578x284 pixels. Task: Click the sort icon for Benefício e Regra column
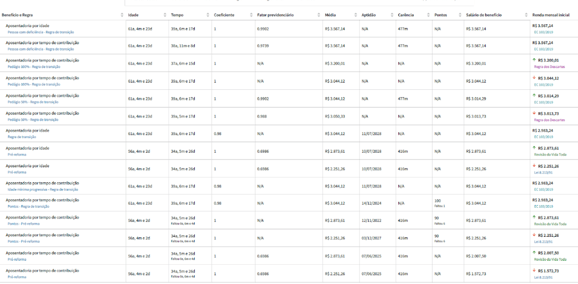pyautogui.click(x=122, y=15)
